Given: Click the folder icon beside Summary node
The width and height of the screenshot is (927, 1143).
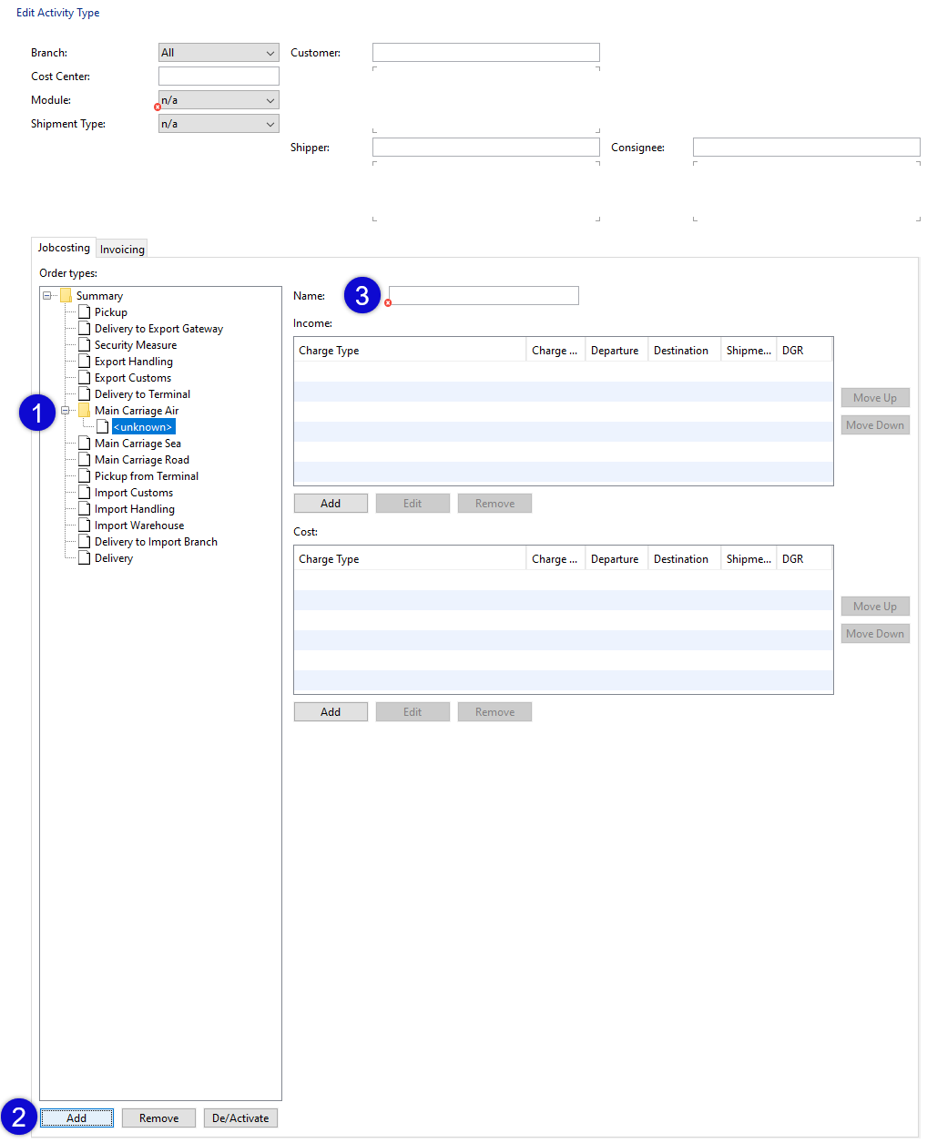Looking at the screenshot, I should [66, 295].
